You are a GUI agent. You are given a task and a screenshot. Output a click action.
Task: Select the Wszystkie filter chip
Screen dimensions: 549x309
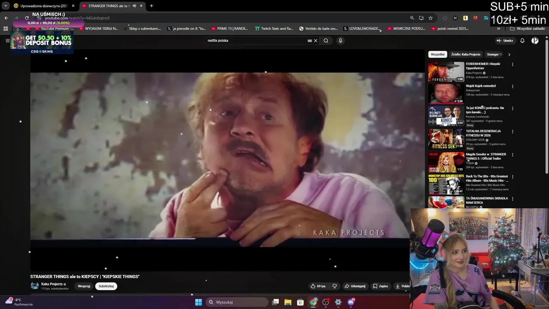[x=437, y=55]
